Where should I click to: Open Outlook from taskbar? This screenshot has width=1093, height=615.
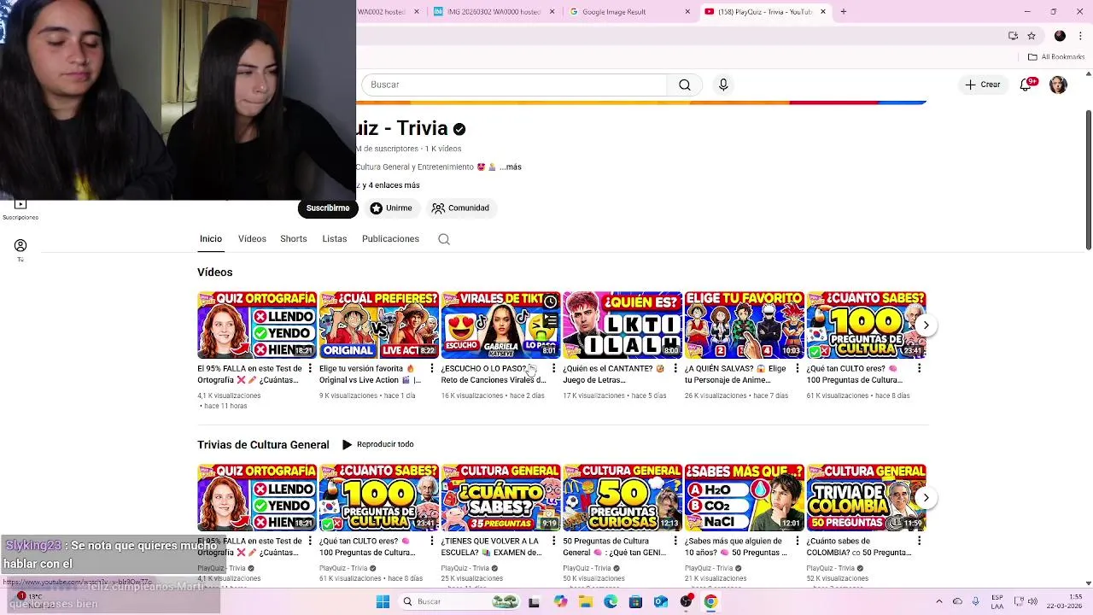661,601
